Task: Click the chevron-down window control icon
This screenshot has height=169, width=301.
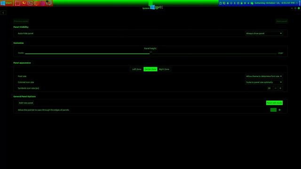Action: point(292,8)
